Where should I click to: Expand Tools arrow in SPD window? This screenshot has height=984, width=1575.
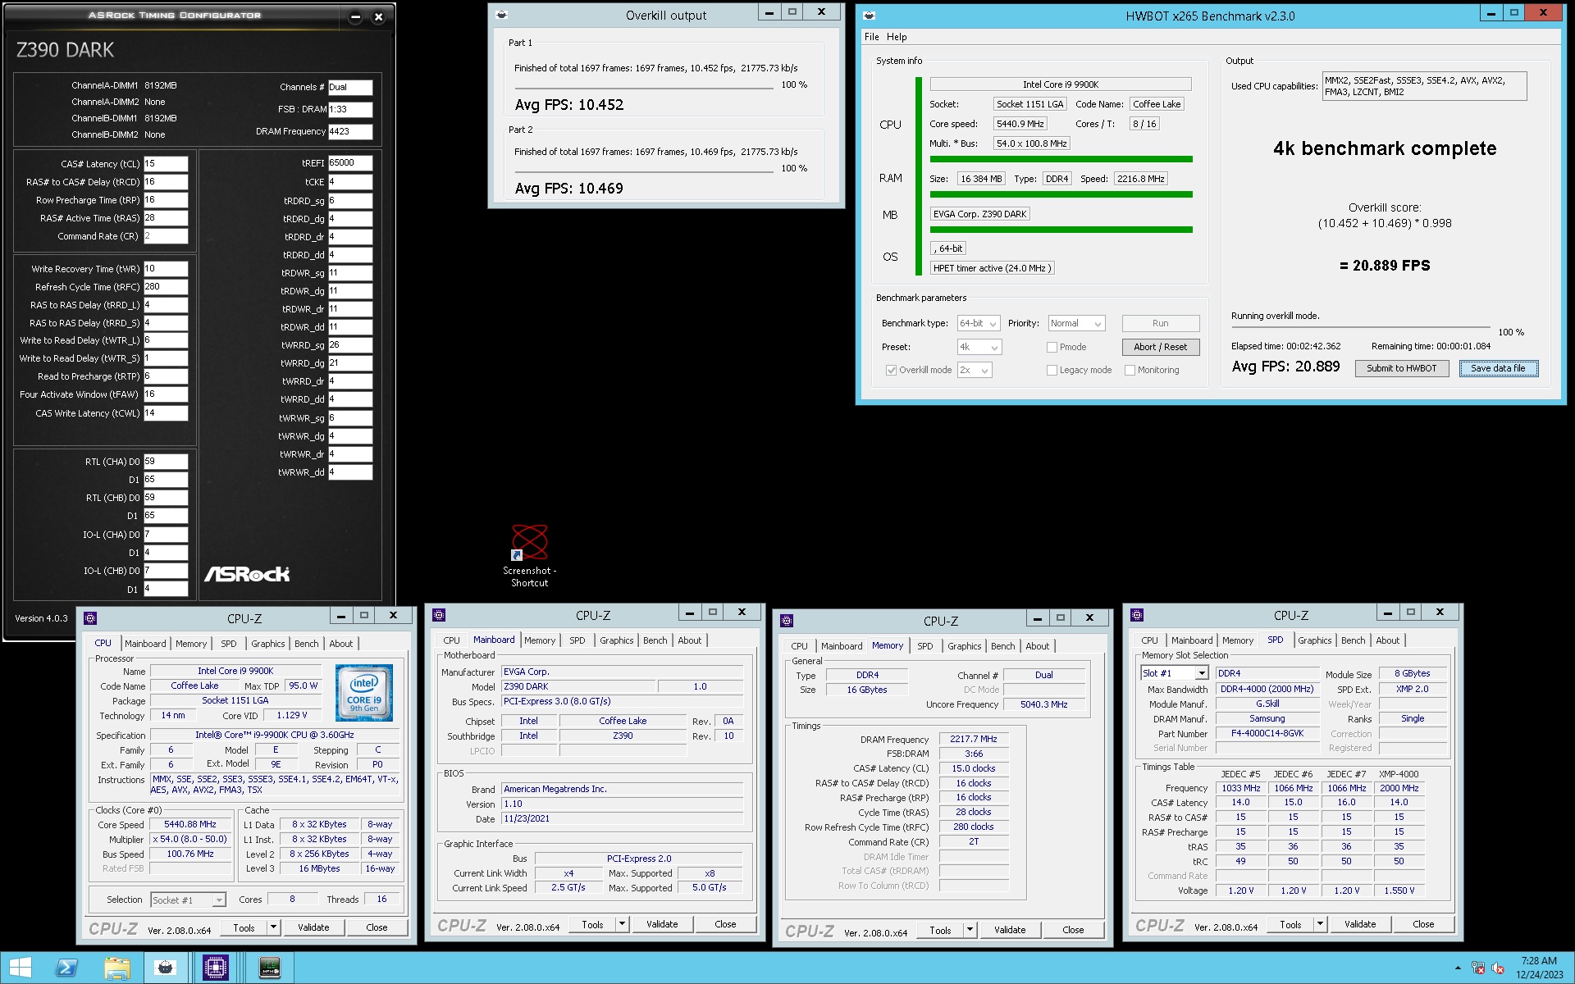point(1320,924)
